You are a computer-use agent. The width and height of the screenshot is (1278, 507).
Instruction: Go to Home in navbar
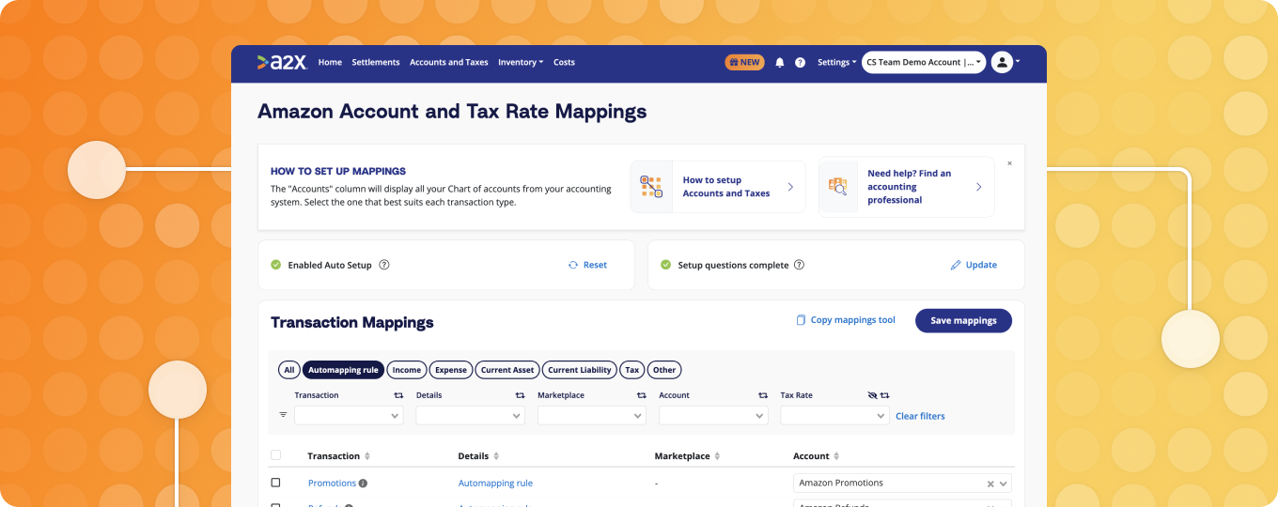coord(330,62)
